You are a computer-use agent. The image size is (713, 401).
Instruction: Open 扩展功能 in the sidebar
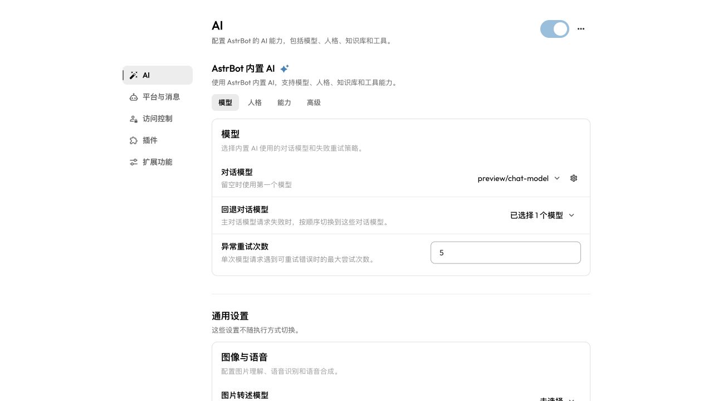click(158, 162)
